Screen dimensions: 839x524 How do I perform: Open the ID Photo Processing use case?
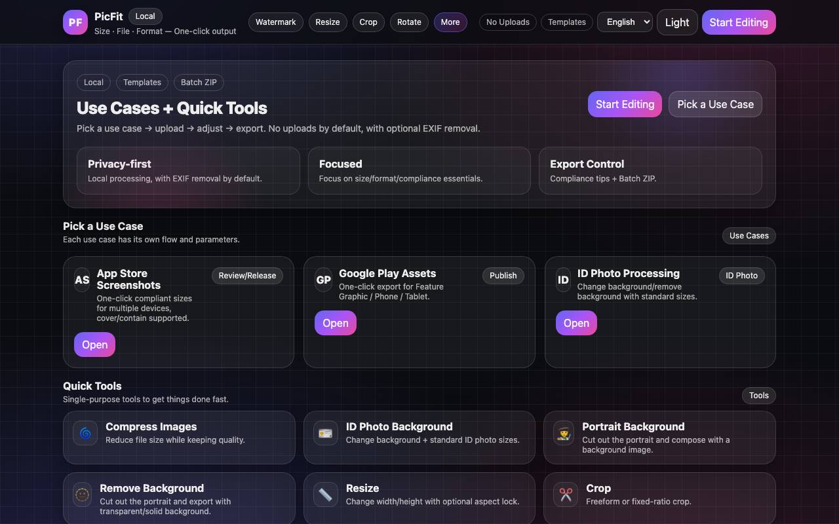pyautogui.click(x=576, y=323)
